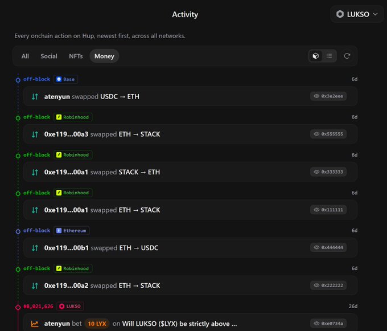View transaction 0x222222
Image resolution: width=387 pixels, height=331 pixels.
point(328,285)
